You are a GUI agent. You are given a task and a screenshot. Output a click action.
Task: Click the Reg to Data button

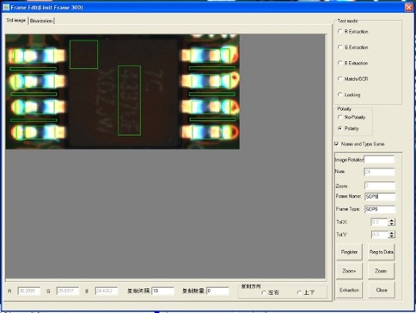point(382,252)
